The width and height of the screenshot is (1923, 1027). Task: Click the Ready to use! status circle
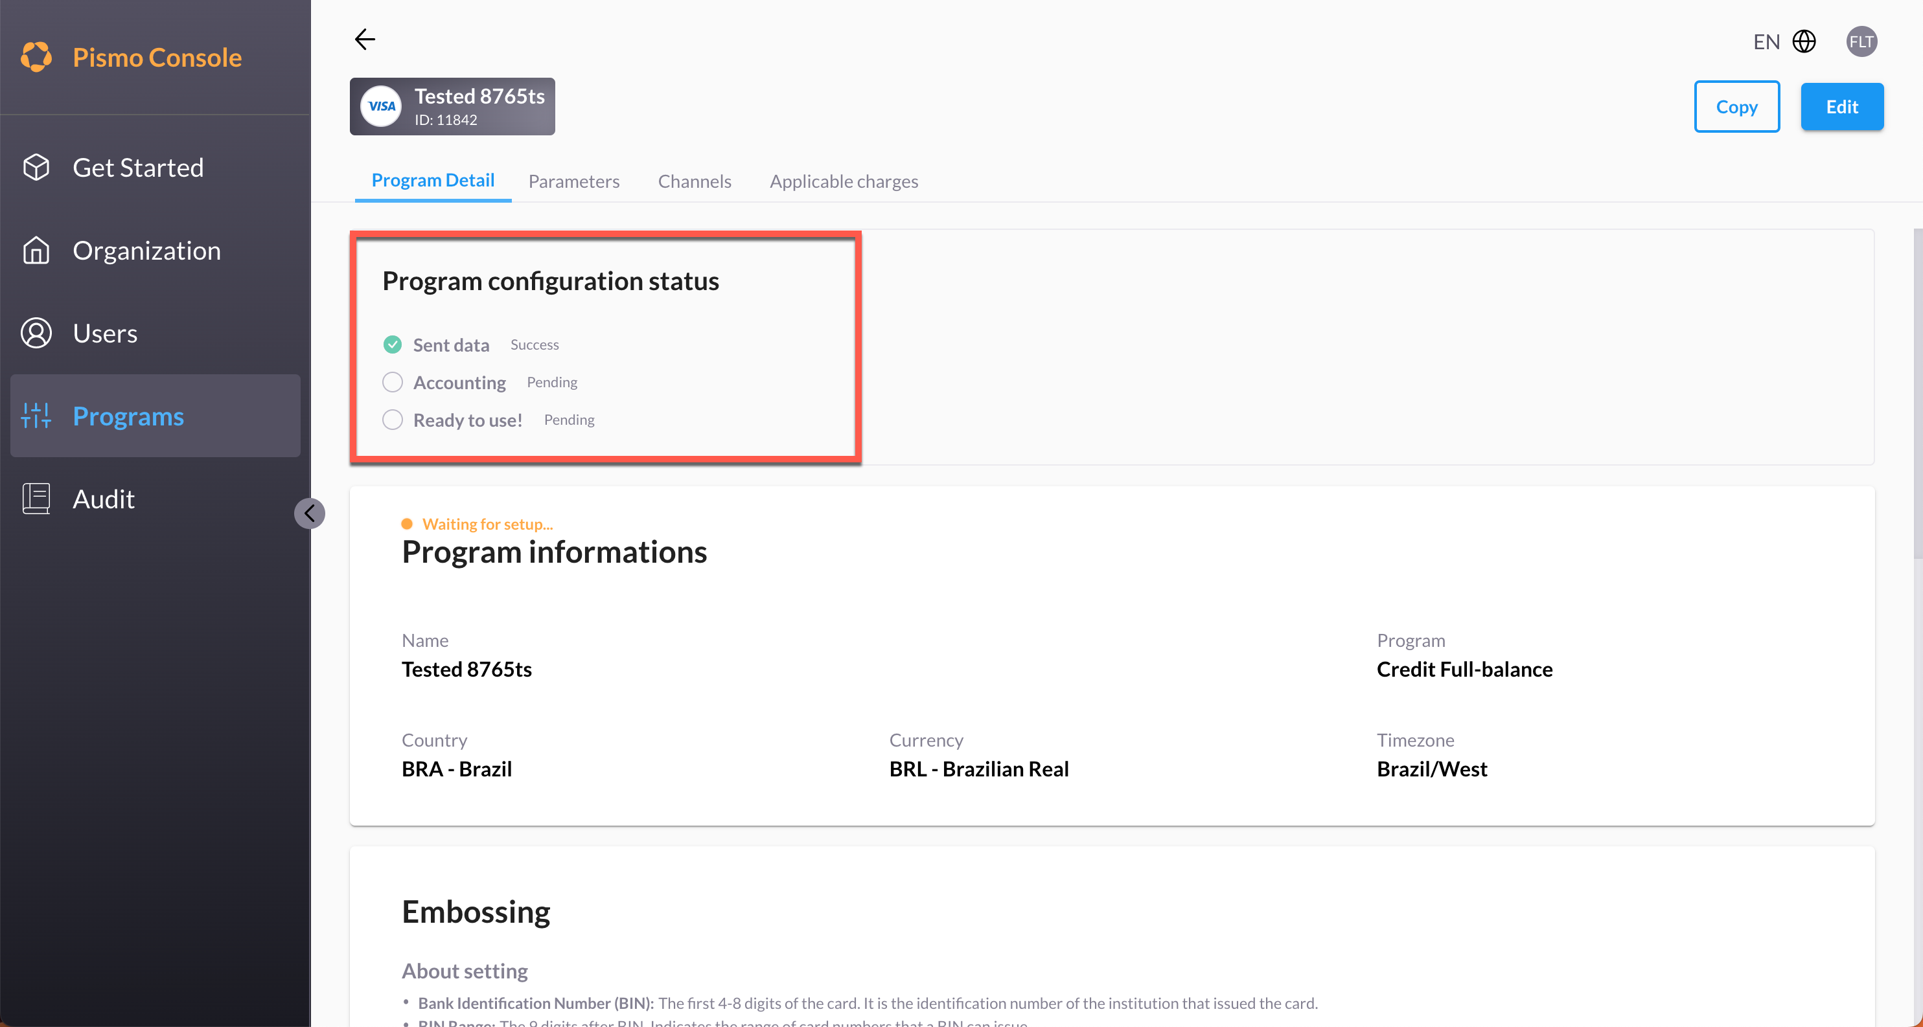392,419
